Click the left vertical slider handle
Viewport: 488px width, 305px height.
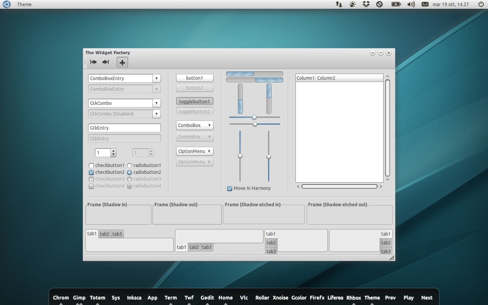pyautogui.click(x=240, y=156)
